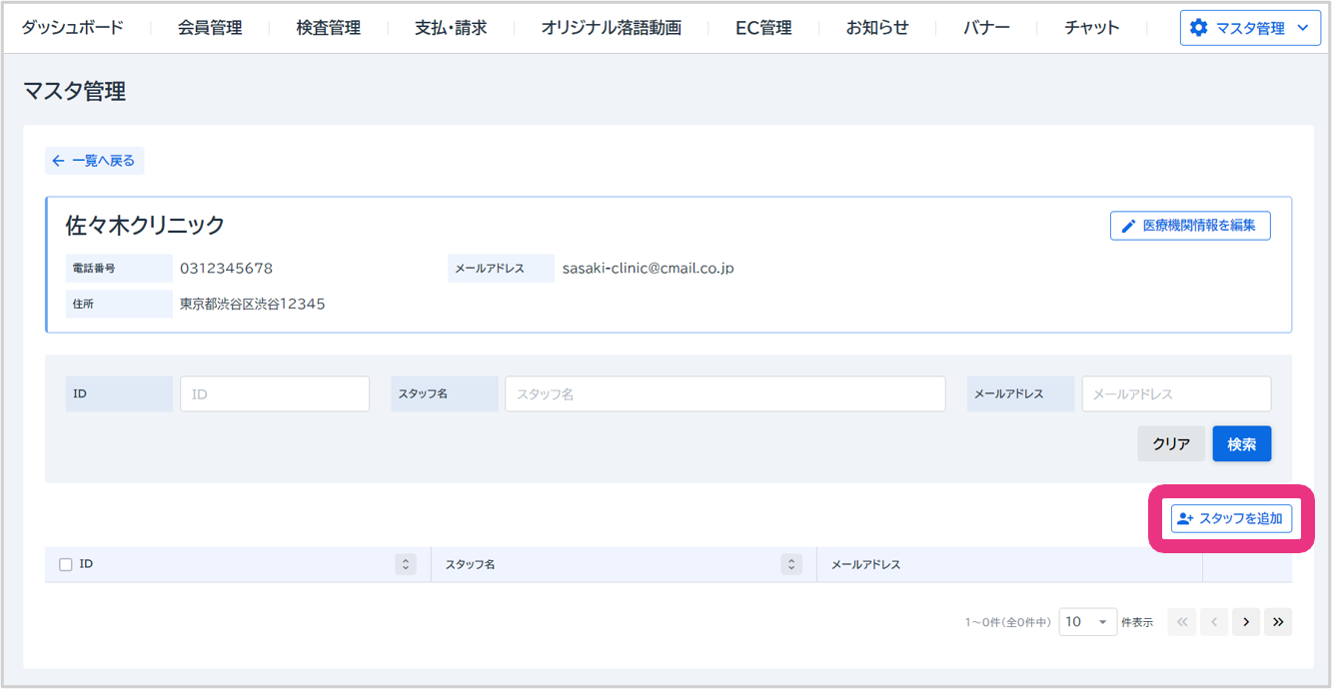
Task: Jump to the first page arrow
Action: tap(1181, 622)
